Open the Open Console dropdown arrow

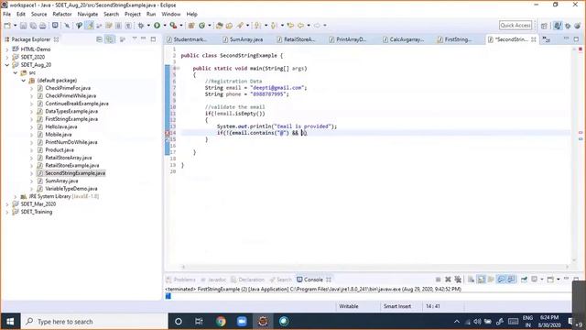(559, 280)
